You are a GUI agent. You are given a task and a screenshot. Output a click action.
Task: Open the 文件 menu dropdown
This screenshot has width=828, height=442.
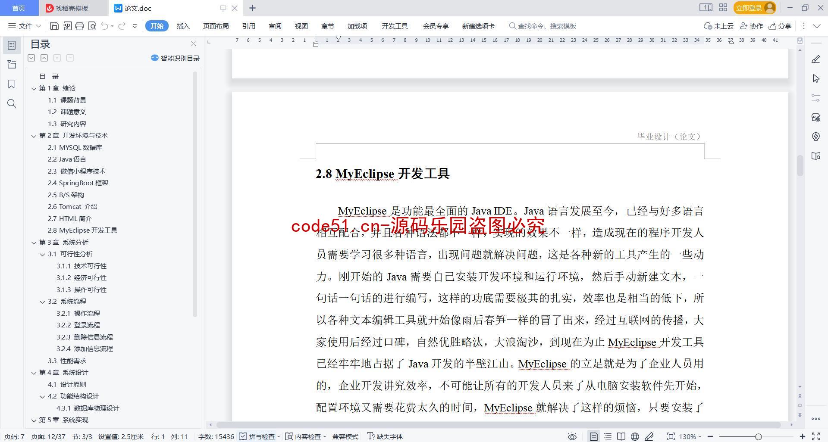click(25, 26)
